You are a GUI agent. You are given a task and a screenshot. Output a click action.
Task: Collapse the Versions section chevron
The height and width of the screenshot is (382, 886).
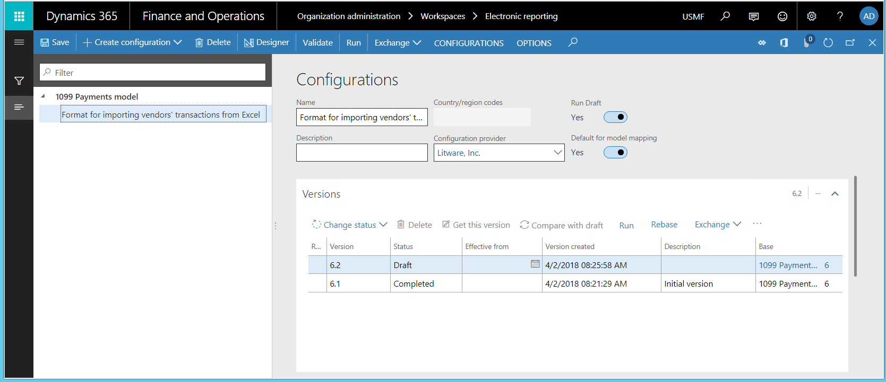pos(835,194)
